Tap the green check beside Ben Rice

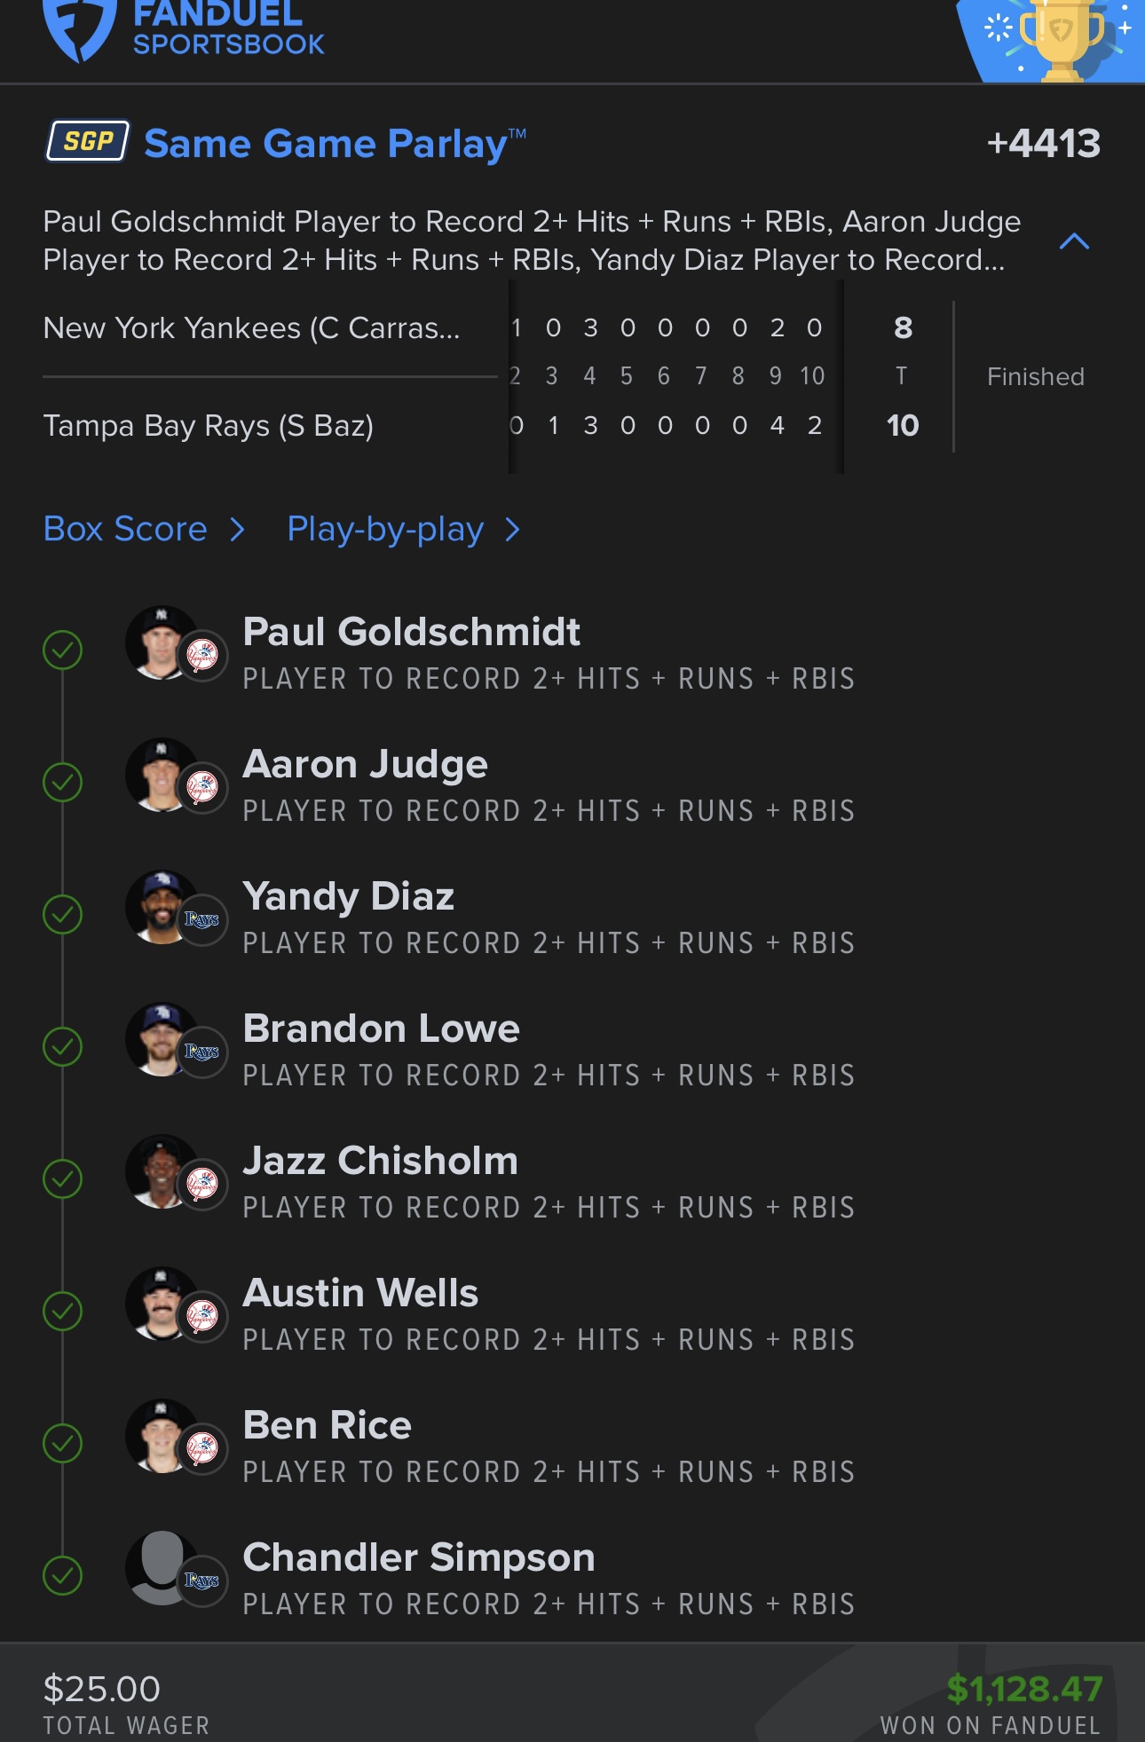(62, 1443)
